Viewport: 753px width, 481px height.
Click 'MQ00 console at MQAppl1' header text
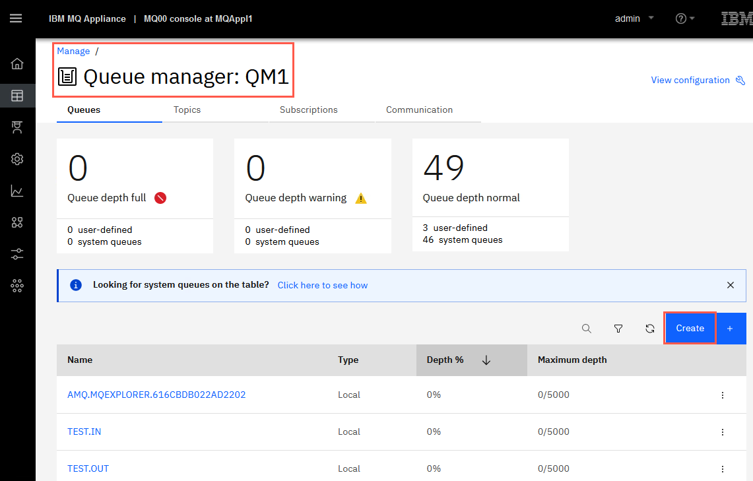pyautogui.click(x=198, y=18)
